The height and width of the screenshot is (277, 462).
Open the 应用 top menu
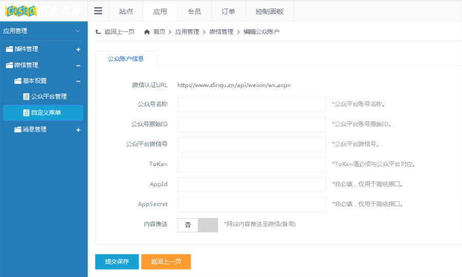point(160,11)
